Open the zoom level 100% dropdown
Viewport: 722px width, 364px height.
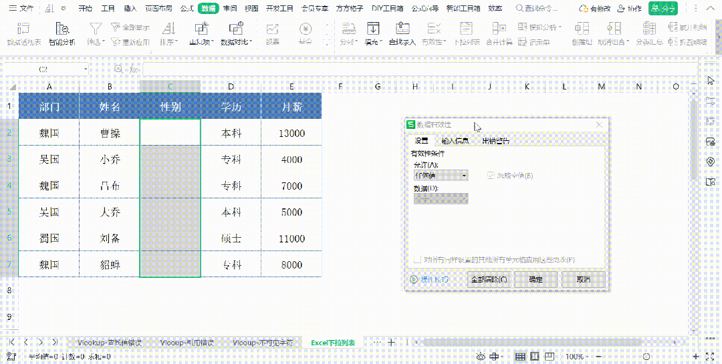(x=577, y=357)
